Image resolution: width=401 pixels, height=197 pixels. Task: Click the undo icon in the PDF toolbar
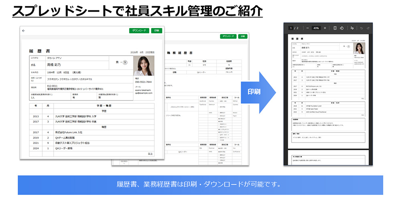tap(362, 28)
